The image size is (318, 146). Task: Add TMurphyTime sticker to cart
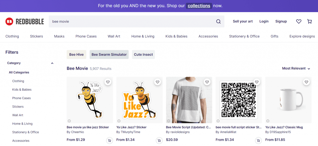(159, 140)
